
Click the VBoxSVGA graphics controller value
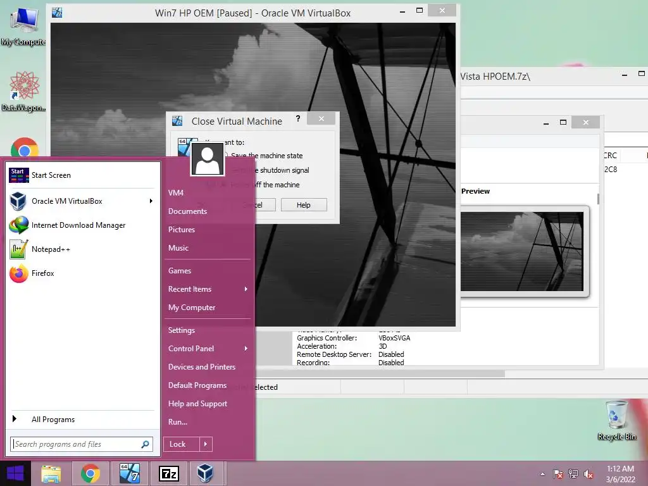click(x=394, y=338)
